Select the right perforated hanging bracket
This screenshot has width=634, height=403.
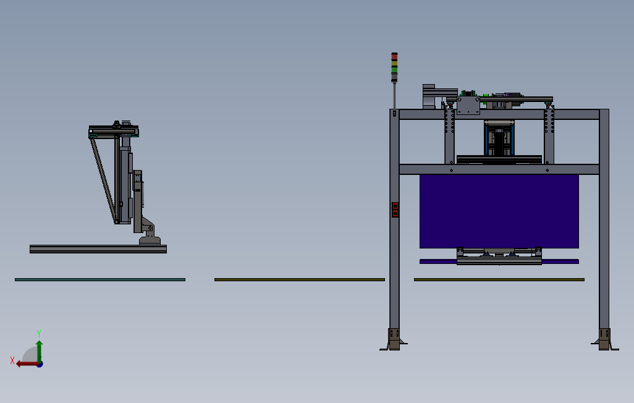click(x=549, y=136)
